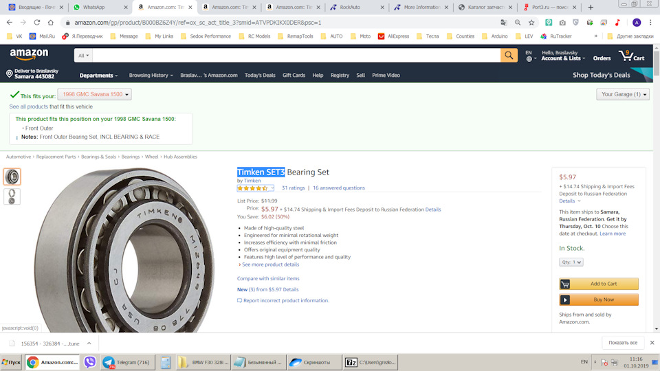Switch to the More Information tab

coord(421,7)
